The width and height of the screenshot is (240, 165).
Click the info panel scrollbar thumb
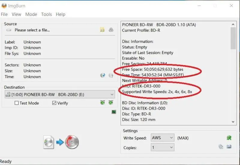coord(233,38)
